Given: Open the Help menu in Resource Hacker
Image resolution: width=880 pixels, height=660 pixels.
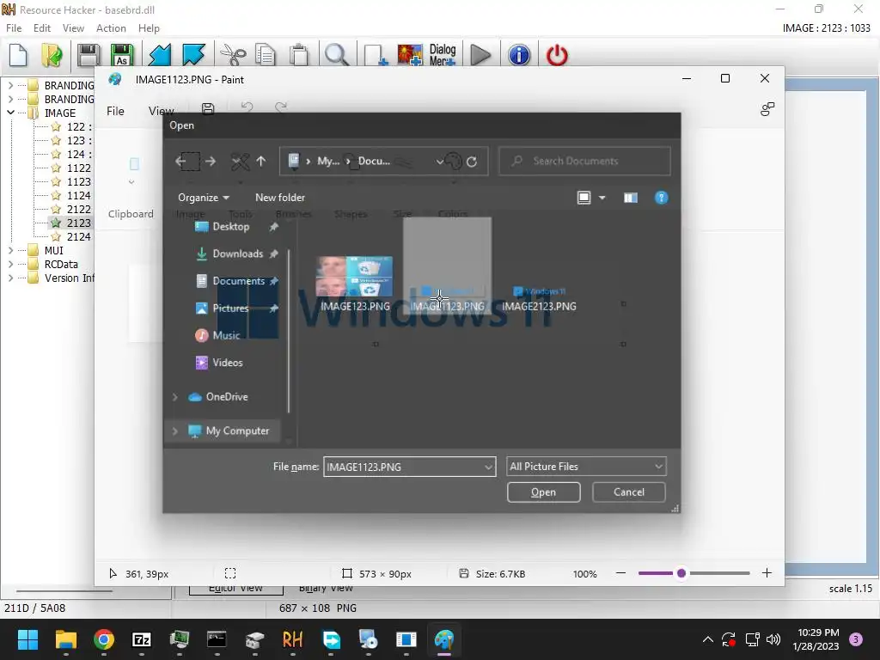Looking at the screenshot, I should 149,28.
